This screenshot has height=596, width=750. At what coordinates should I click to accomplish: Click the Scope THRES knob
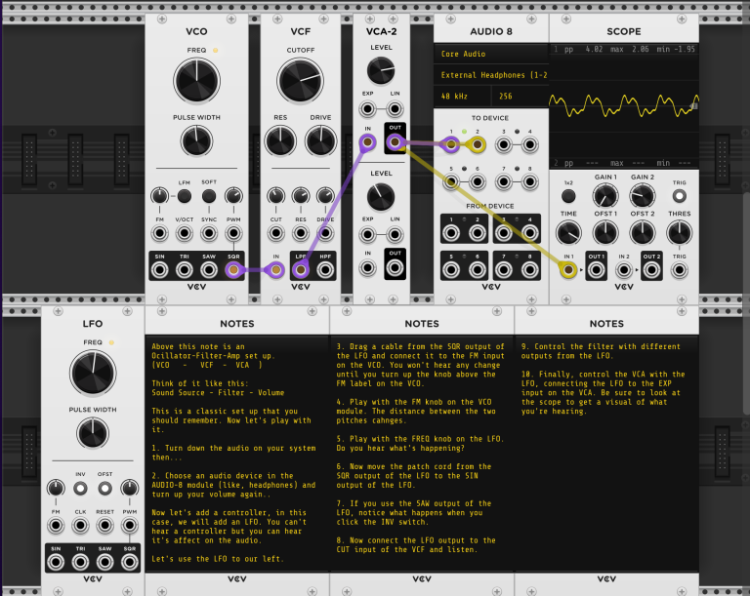pos(680,233)
